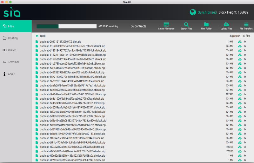The width and height of the screenshot is (254, 163).
Task: Select the file starting duplicati-i09e52d66829
Action: pyautogui.click(x=72, y=156)
